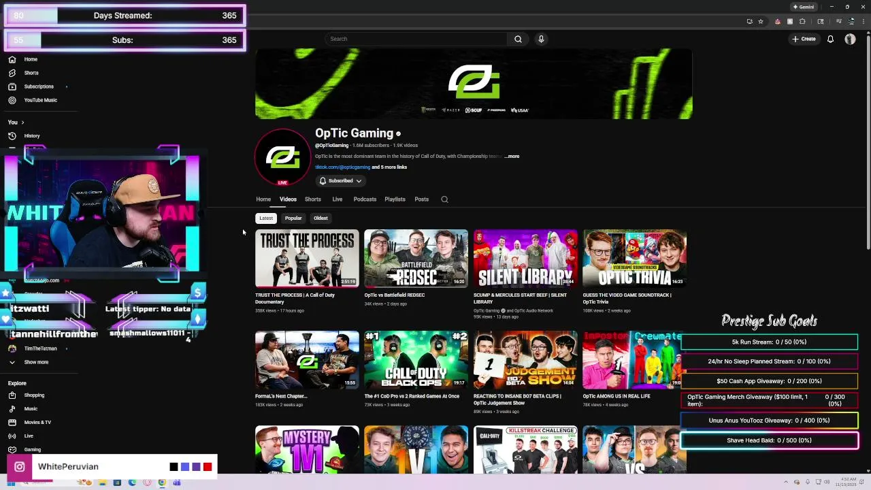871x490 pixels.
Task: Switch to channel Posts tab
Action: [422, 199]
